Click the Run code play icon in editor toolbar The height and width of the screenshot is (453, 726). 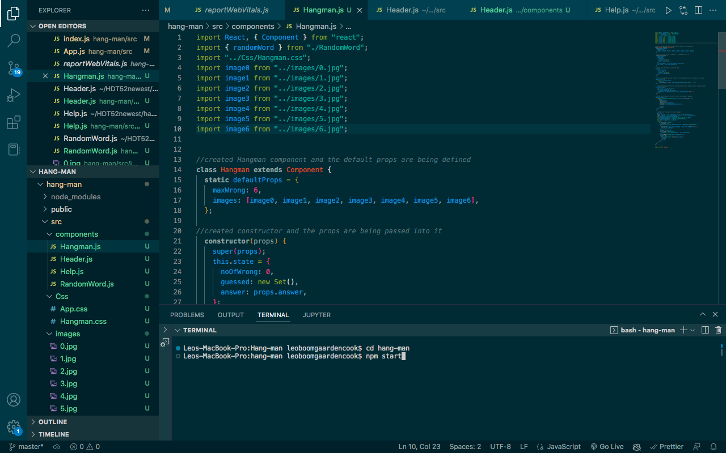point(668,10)
